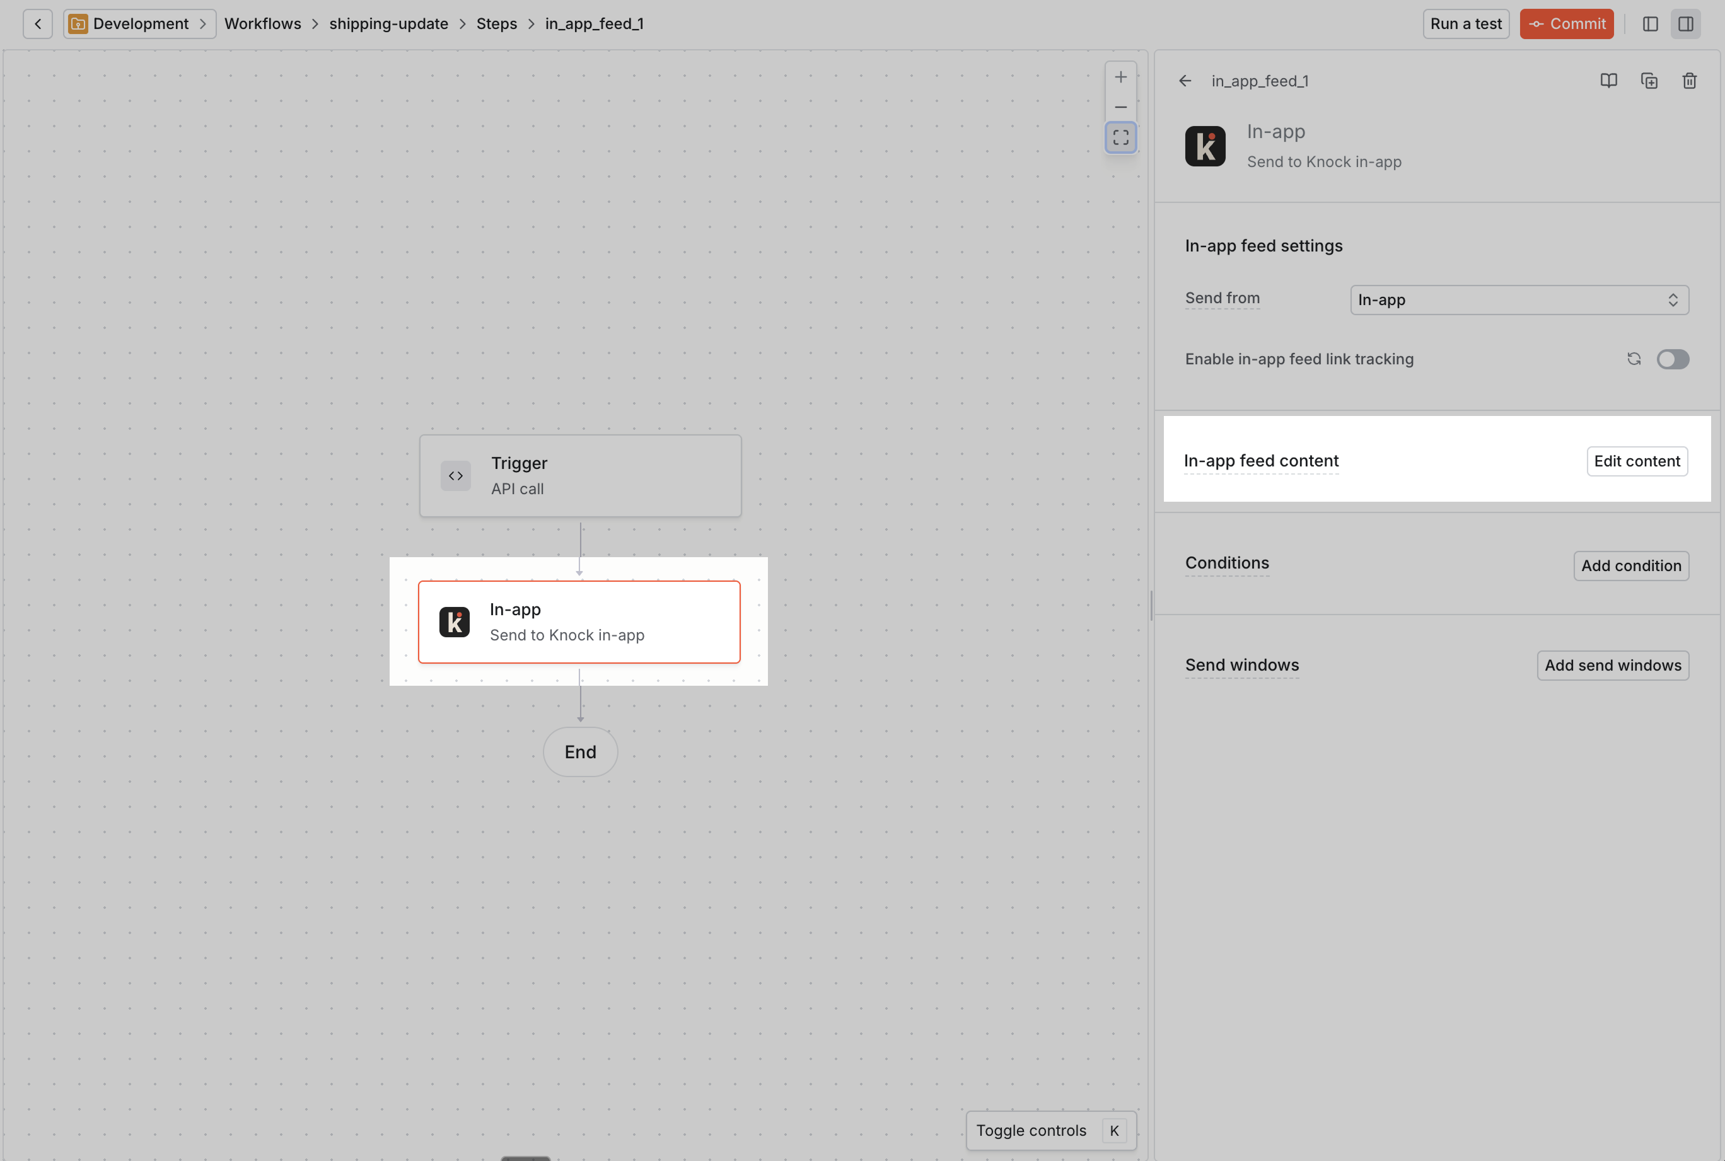The height and width of the screenshot is (1161, 1725).
Task: Select the Trigger API call node
Action: tap(580, 475)
